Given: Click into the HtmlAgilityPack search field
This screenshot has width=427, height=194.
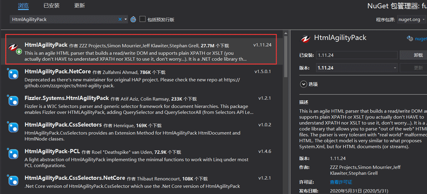Looking at the screenshot, I should pos(63,19).
